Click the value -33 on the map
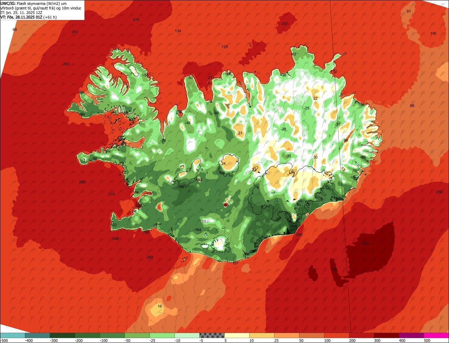The height and width of the screenshot is (343, 449). (x=288, y=156)
